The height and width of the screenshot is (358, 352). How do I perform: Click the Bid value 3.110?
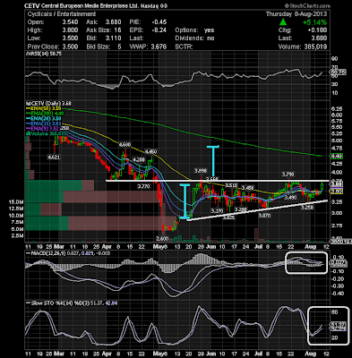click(x=113, y=38)
